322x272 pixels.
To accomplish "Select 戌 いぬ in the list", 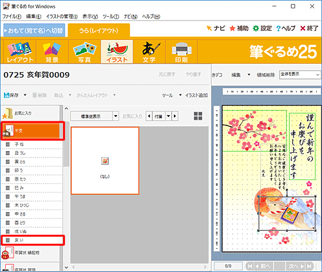I will tap(32, 231).
